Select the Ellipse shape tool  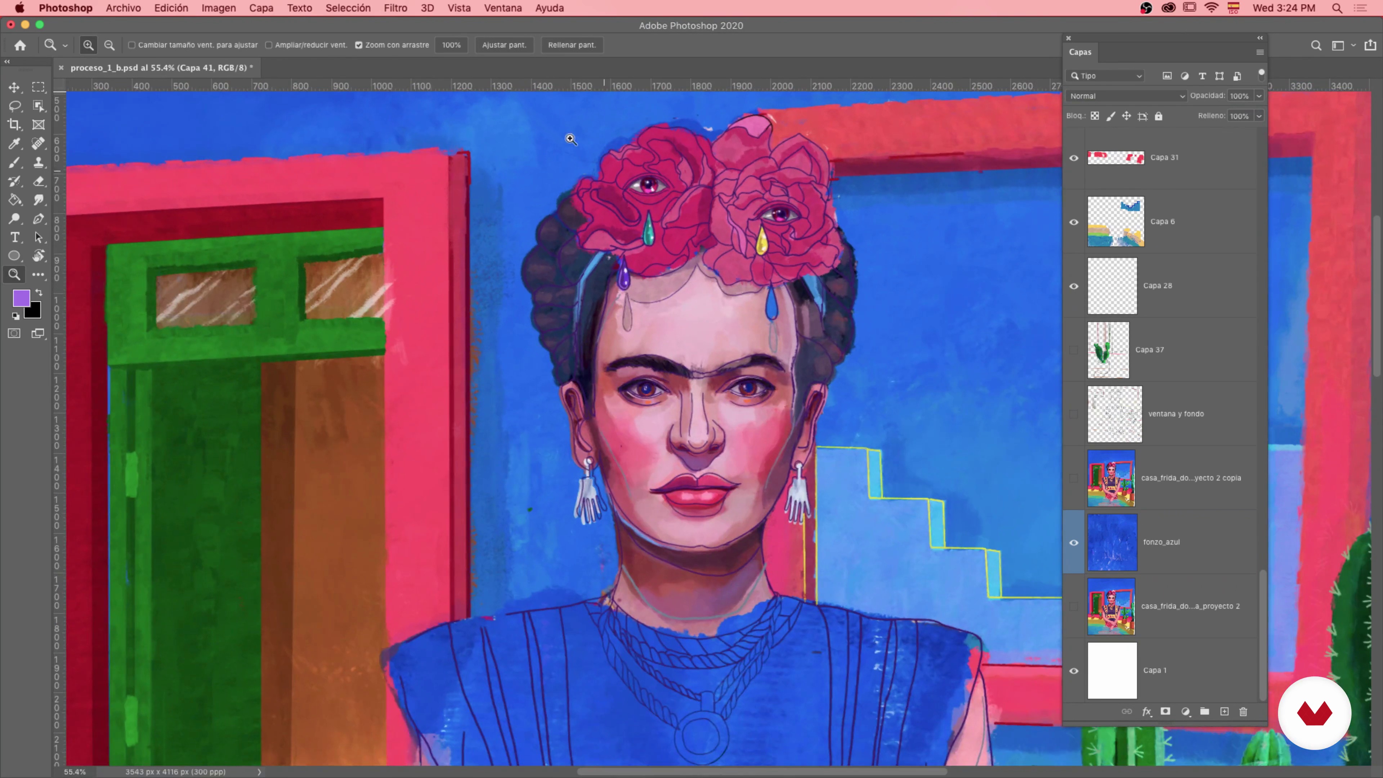(x=14, y=256)
